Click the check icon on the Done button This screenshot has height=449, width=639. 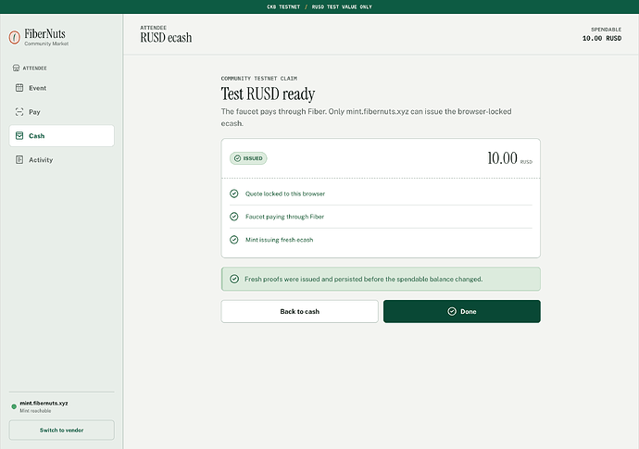[x=452, y=311]
